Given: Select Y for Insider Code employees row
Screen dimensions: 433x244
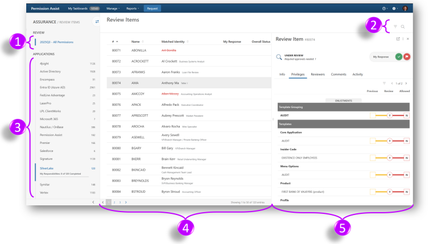Looking at the screenshot, I should (x=390, y=157).
